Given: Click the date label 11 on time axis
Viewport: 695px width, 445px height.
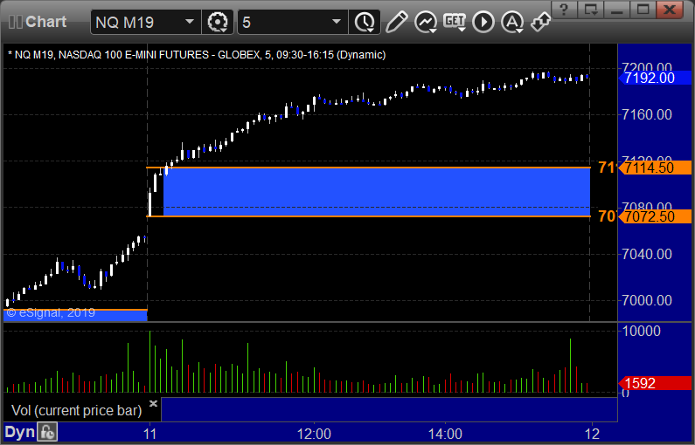Looking at the screenshot, I should click(x=149, y=434).
